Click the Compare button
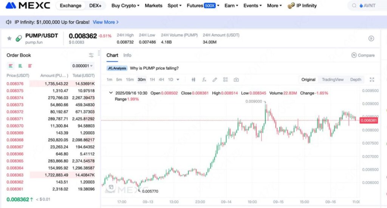 click(x=363, y=55)
